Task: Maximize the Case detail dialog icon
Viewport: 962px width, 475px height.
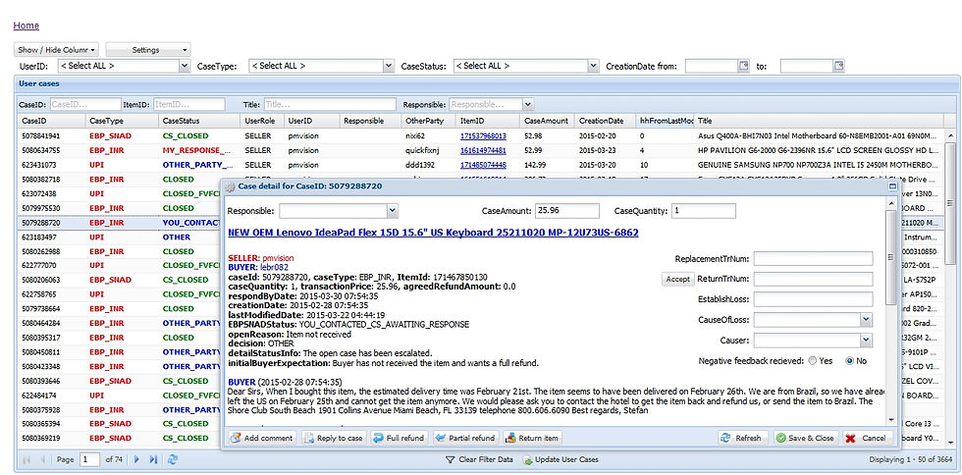Action: tap(892, 185)
